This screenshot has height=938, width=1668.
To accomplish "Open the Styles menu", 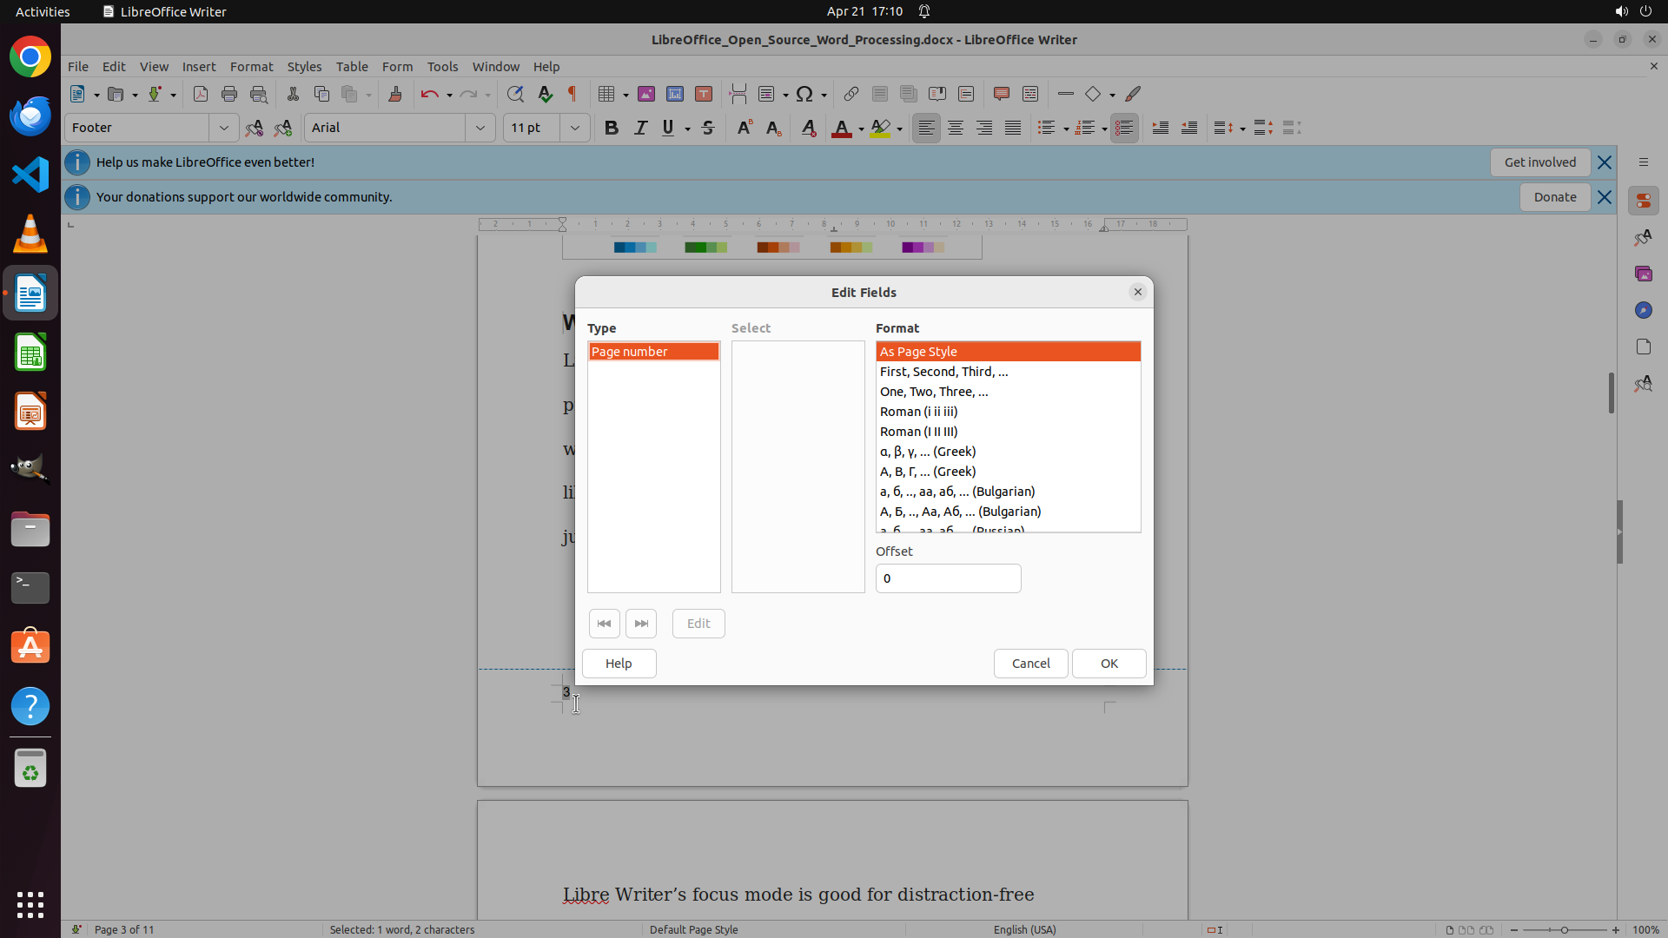I will [304, 66].
